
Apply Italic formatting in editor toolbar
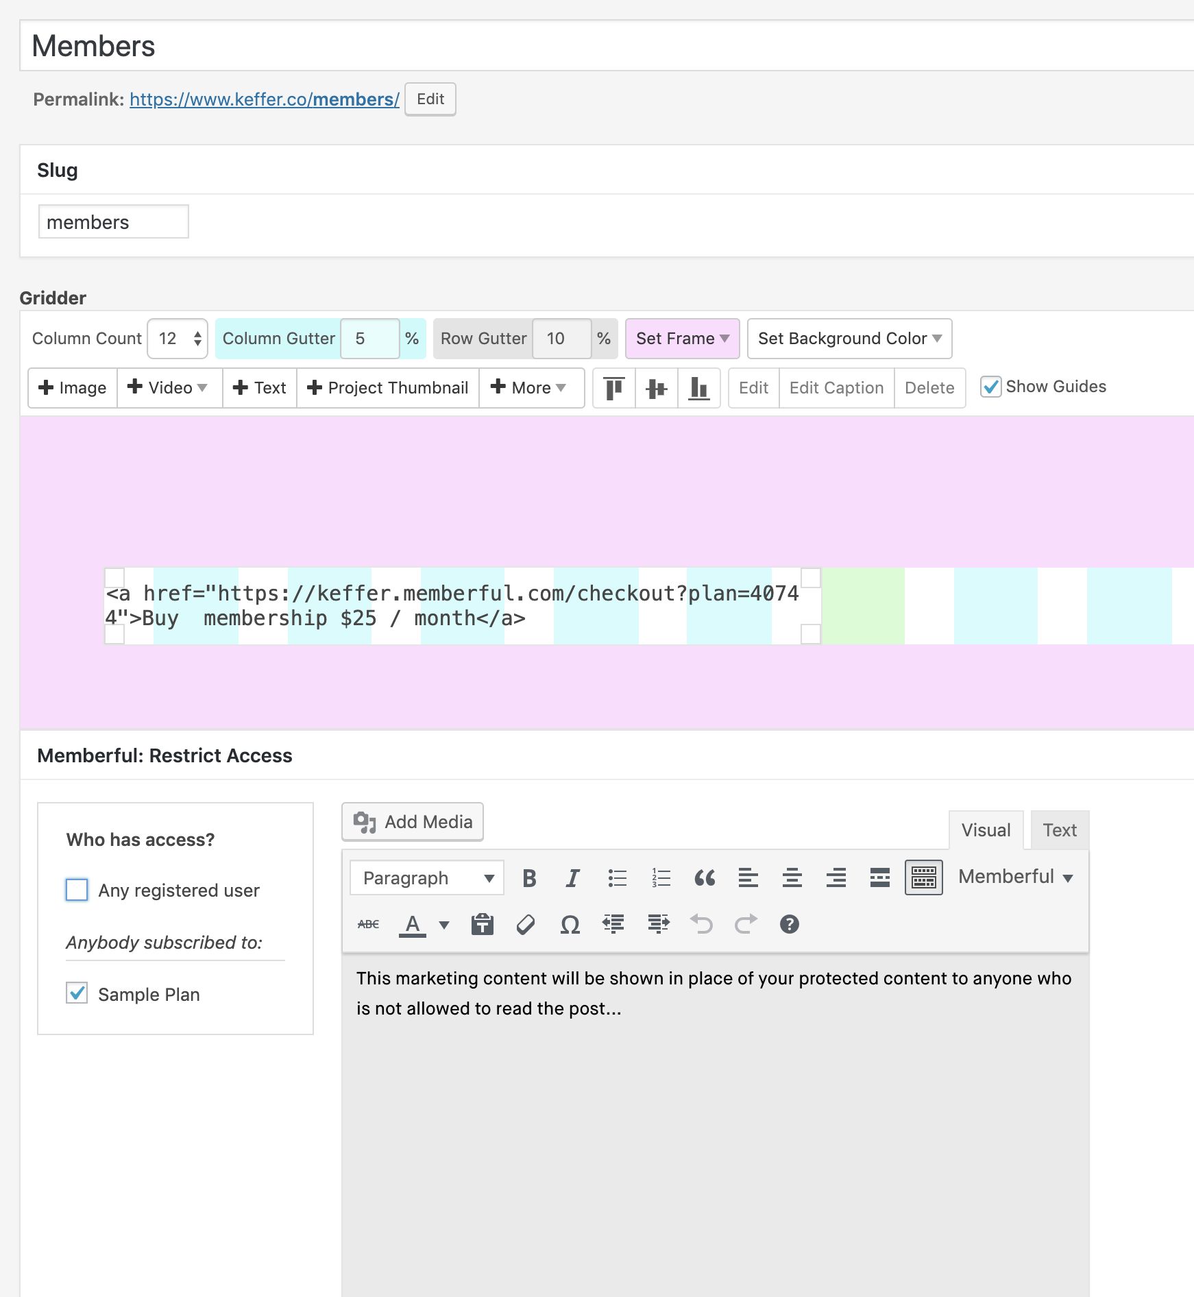click(x=572, y=878)
